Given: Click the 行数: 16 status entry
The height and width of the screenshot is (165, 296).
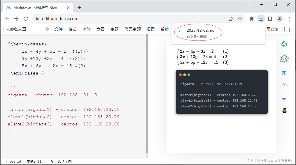Looking at the screenshot, I should pyautogui.click(x=14, y=162).
